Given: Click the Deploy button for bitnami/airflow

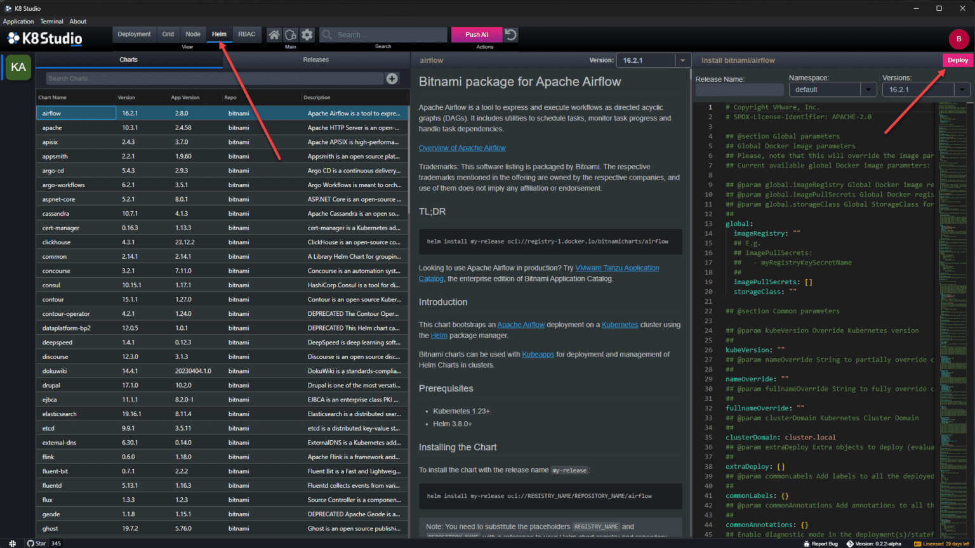Looking at the screenshot, I should (957, 60).
